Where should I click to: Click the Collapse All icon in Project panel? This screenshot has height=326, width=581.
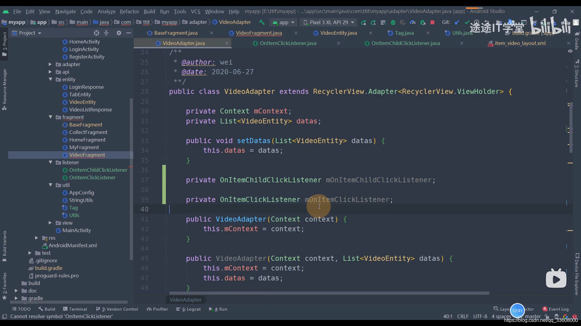tap(106, 33)
